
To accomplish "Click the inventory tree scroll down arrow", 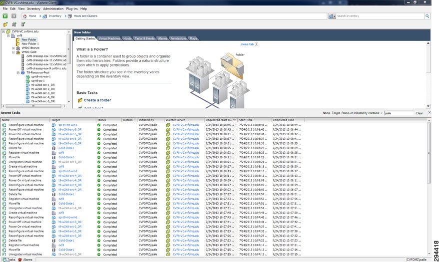I will pyautogui.click(x=69, y=102).
